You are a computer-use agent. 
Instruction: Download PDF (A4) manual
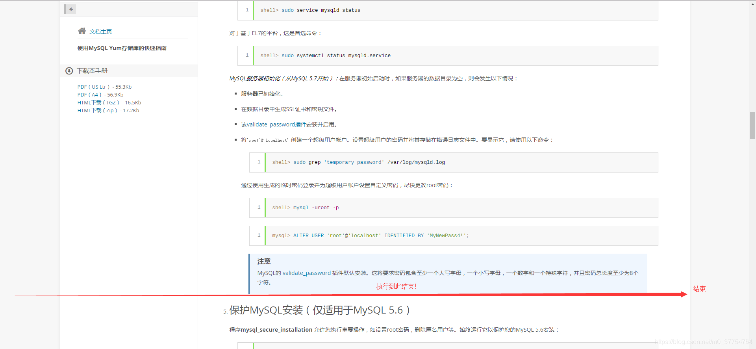[x=89, y=95]
